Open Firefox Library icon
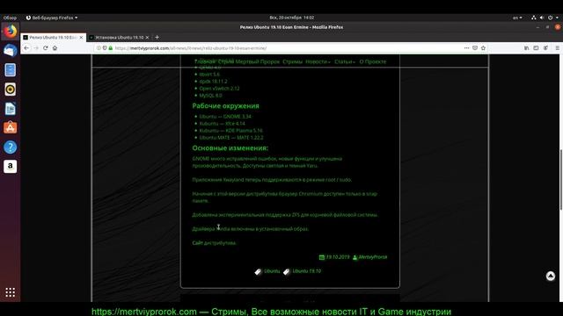This screenshot has width=563, height=316. pos(526,48)
